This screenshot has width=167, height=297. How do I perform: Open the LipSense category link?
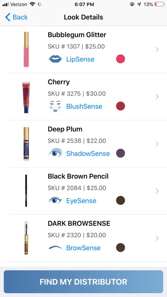point(80,59)
